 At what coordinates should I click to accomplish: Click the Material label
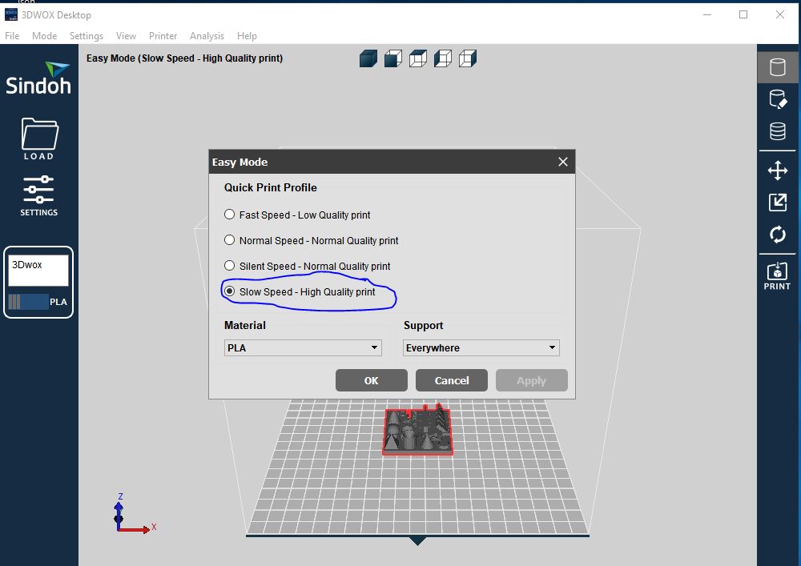[244, 325]
